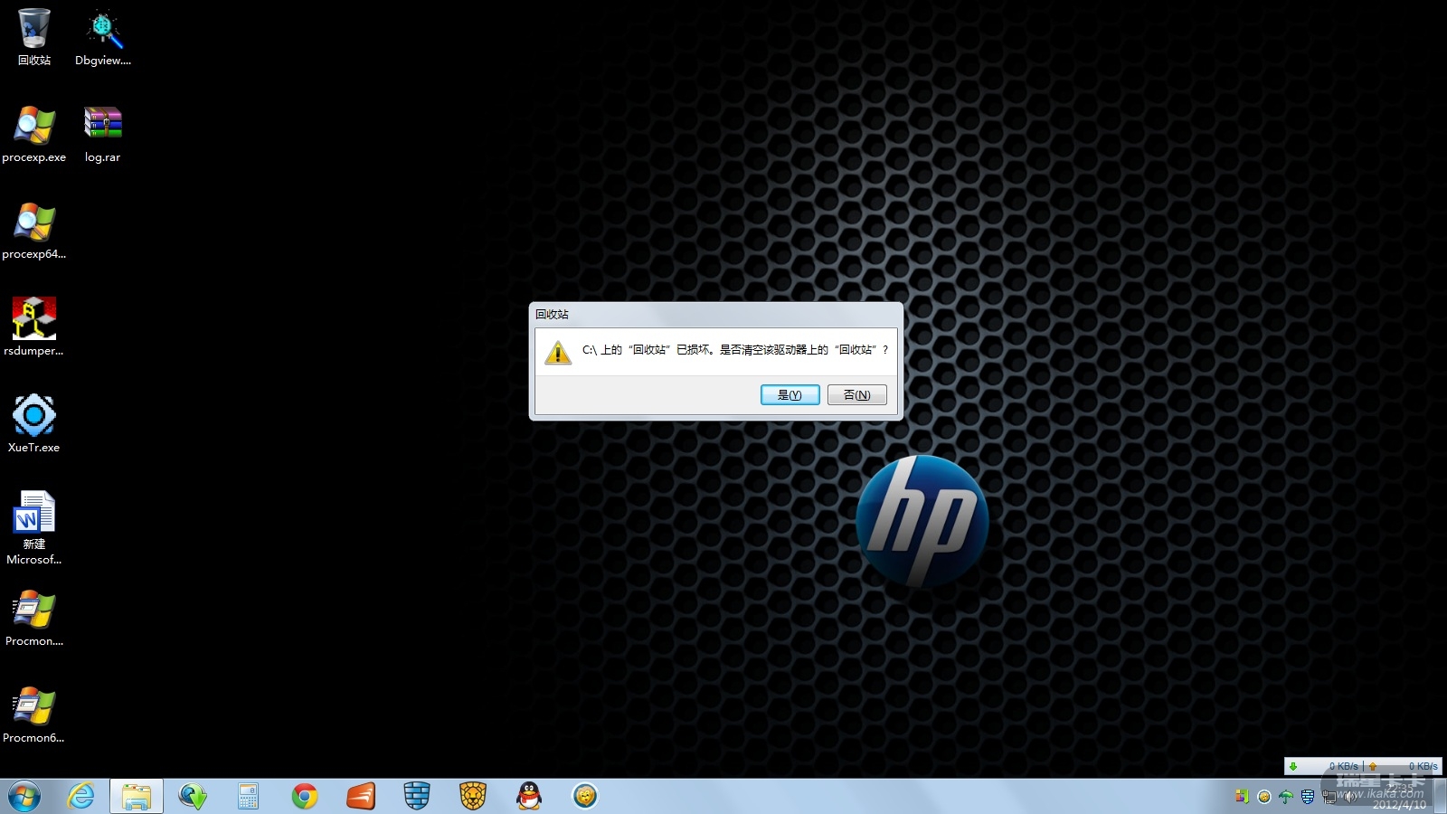Open the blue brick shield firewall taskbar icon

pos(417,797)
